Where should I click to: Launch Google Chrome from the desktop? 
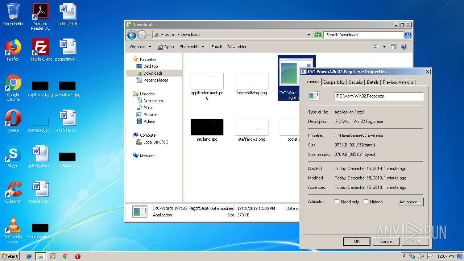point(13,88)
